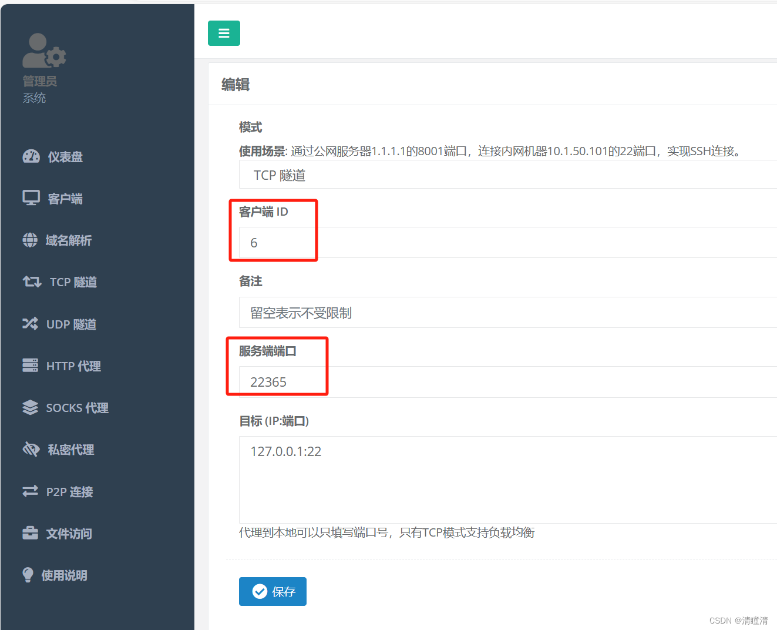Click the 模式 field label
This screenshot has width=777, height=630.
[250, 127]
